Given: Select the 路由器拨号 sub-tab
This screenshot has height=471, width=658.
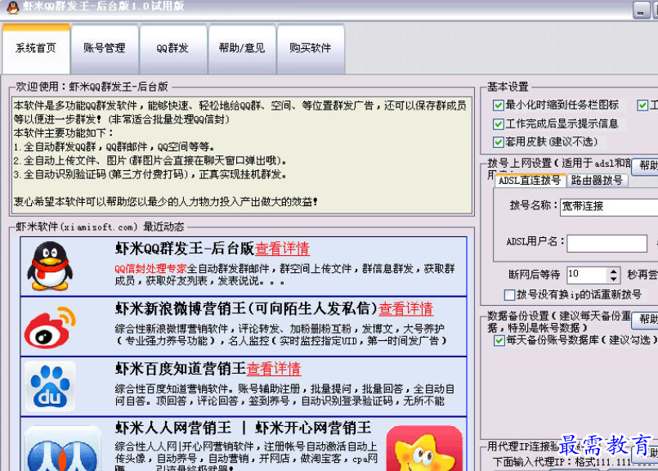Looking at the screenshot, I should tap(597, 181).
